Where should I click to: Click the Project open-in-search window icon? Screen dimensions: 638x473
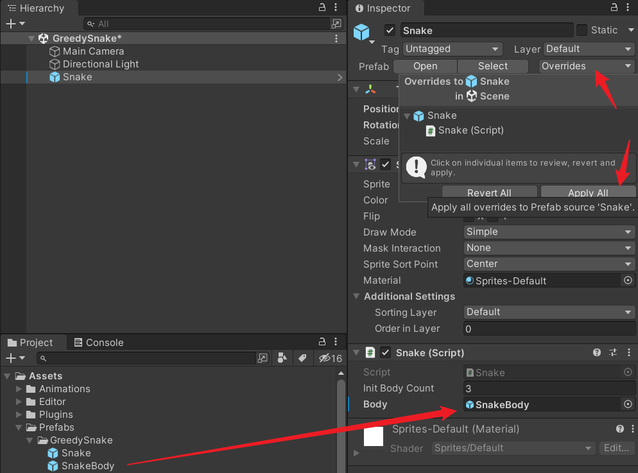pos(263,358)
